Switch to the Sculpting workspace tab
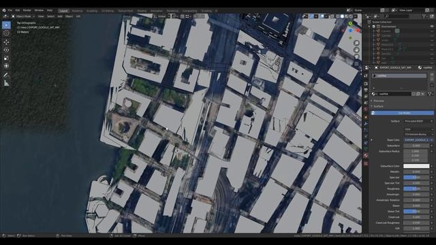The height and width of the screenshot is (245, 436). [92, 11]
